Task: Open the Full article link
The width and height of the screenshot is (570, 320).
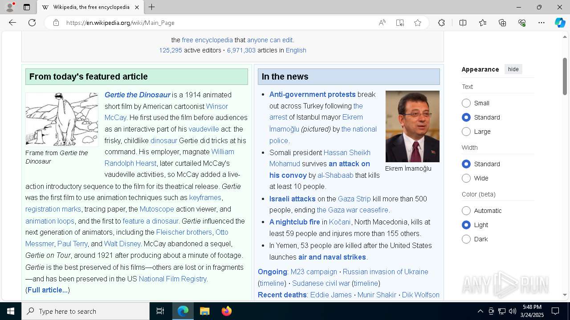Action: pyautogui.click(x=48, y=290)
